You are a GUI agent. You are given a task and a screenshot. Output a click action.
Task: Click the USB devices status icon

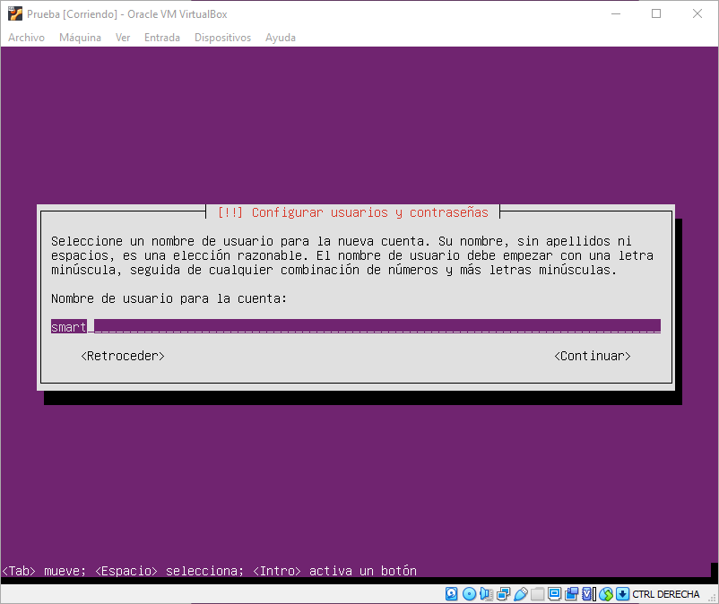(520, 594)
